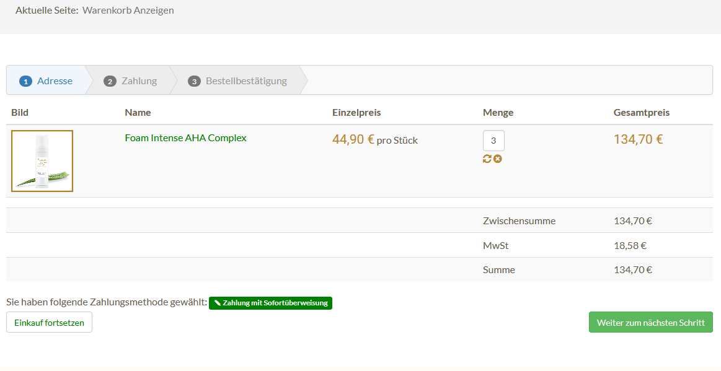Proceed with Weiter zum nächsten Schritt
The image size is (721, 371).
[650, 323]
